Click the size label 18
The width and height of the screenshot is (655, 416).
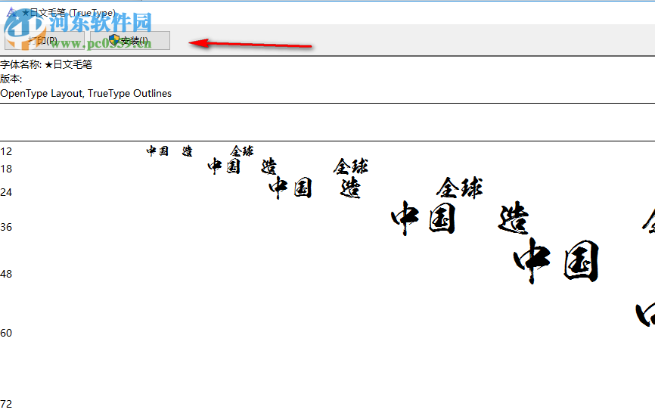6,169
